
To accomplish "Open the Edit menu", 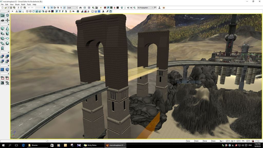I will tap(7, 5).
